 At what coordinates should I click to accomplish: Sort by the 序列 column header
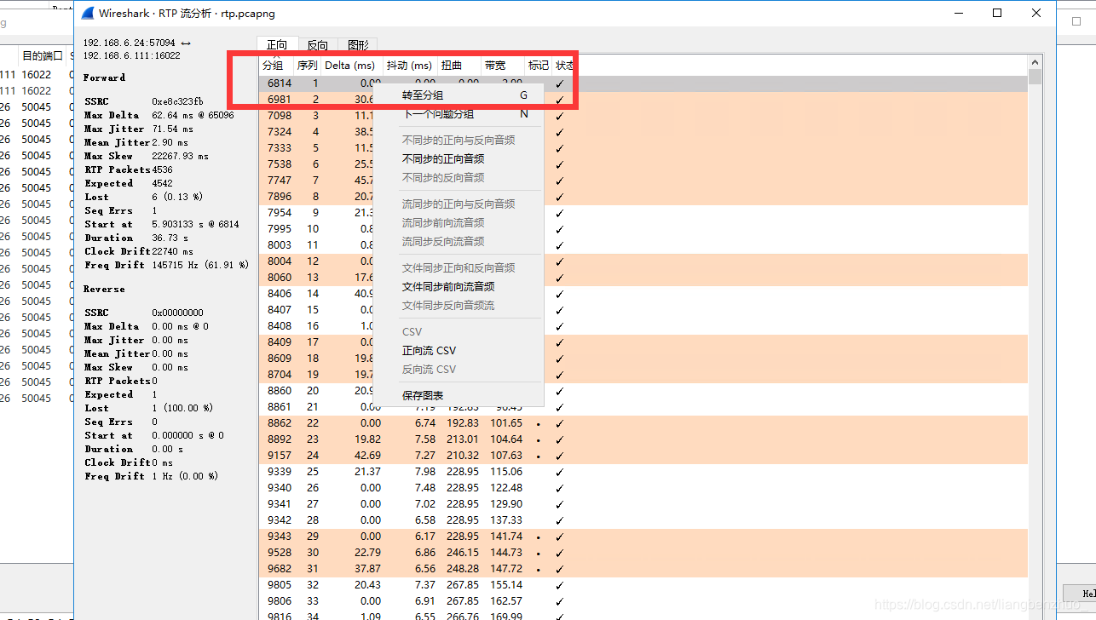(x=307, y=66)
